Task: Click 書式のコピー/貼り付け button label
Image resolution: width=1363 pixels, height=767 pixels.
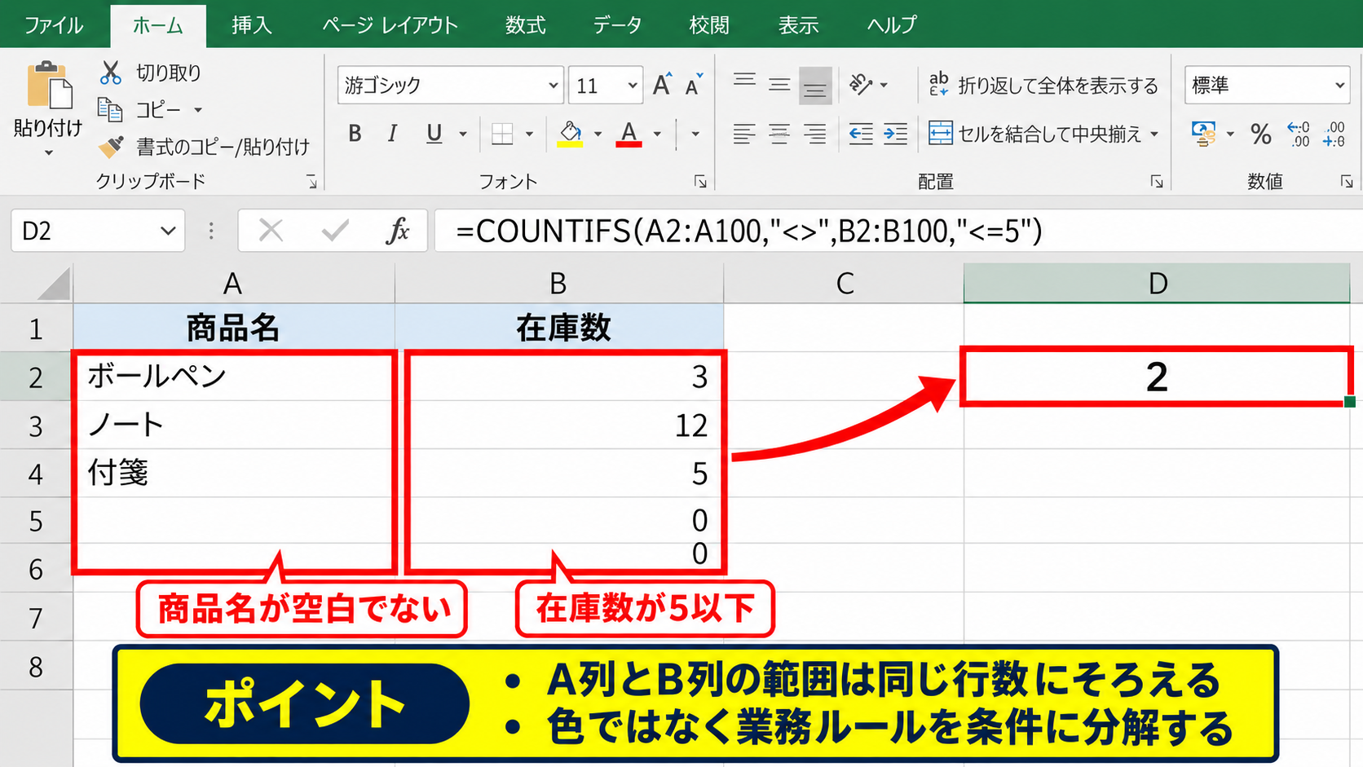Action: [x=223, y=147]
